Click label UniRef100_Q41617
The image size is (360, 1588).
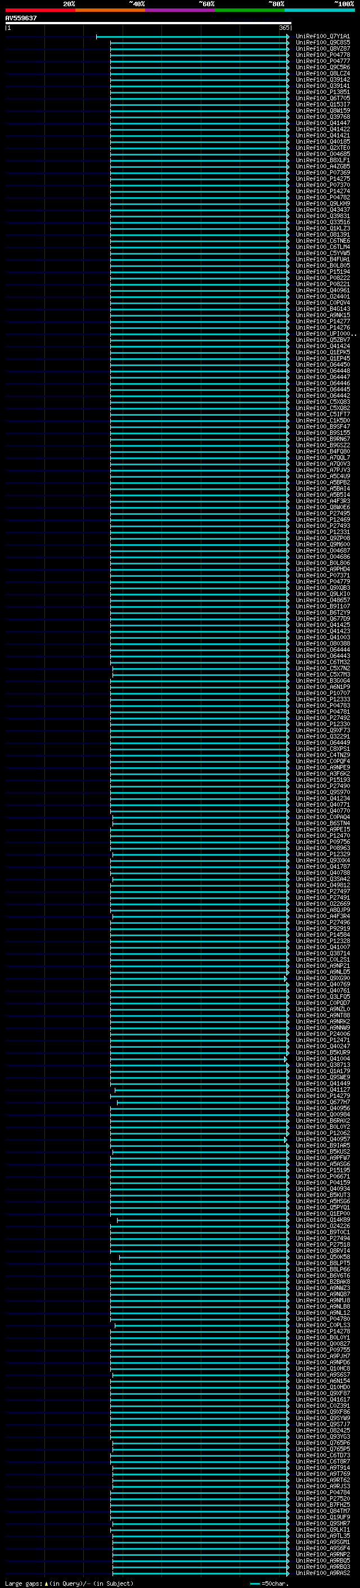(x=322, y=1399)
